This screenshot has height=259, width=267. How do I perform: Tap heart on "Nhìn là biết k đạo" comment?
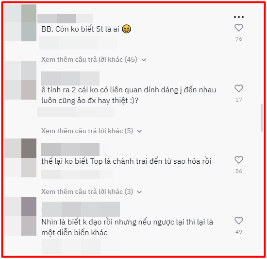pyautogui.click(x=239, y=221)
